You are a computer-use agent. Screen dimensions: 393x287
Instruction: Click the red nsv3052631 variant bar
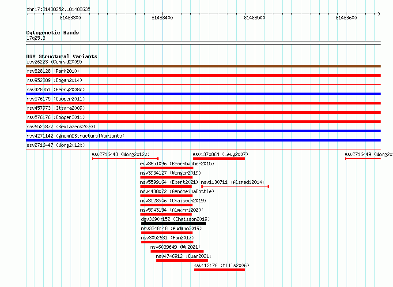(167, 242)
